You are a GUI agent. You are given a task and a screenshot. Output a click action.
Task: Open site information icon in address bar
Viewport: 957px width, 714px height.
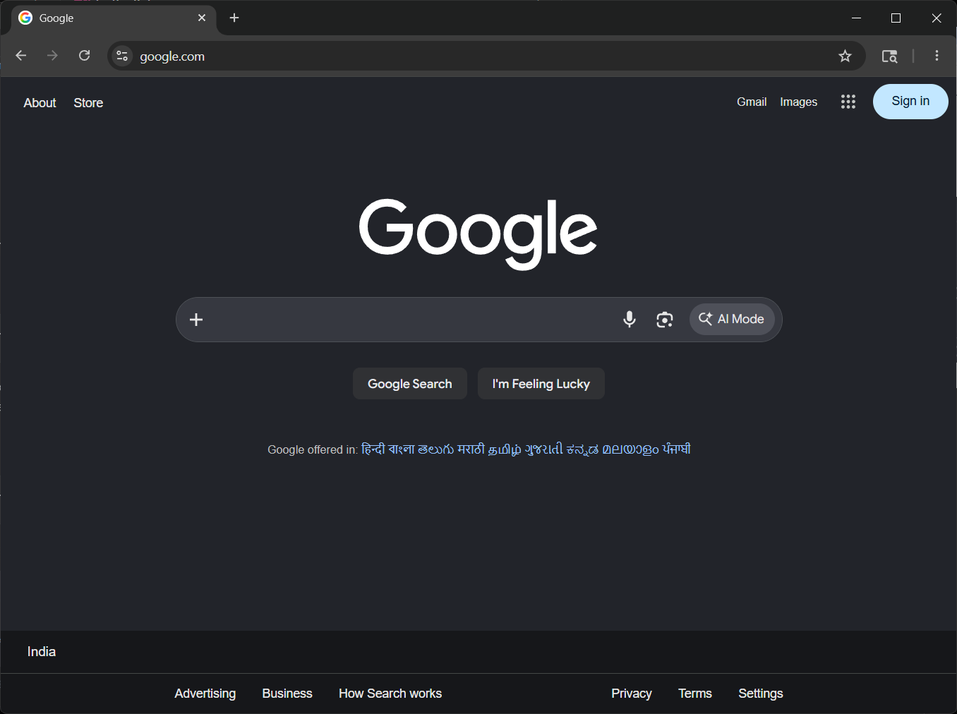122,56
